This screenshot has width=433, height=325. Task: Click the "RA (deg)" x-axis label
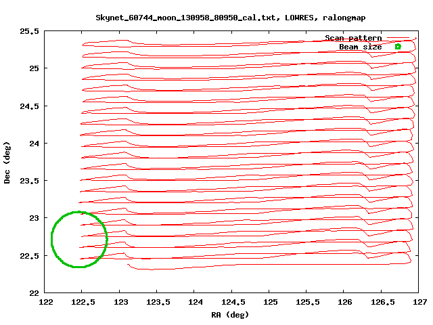tap(230, 315)
